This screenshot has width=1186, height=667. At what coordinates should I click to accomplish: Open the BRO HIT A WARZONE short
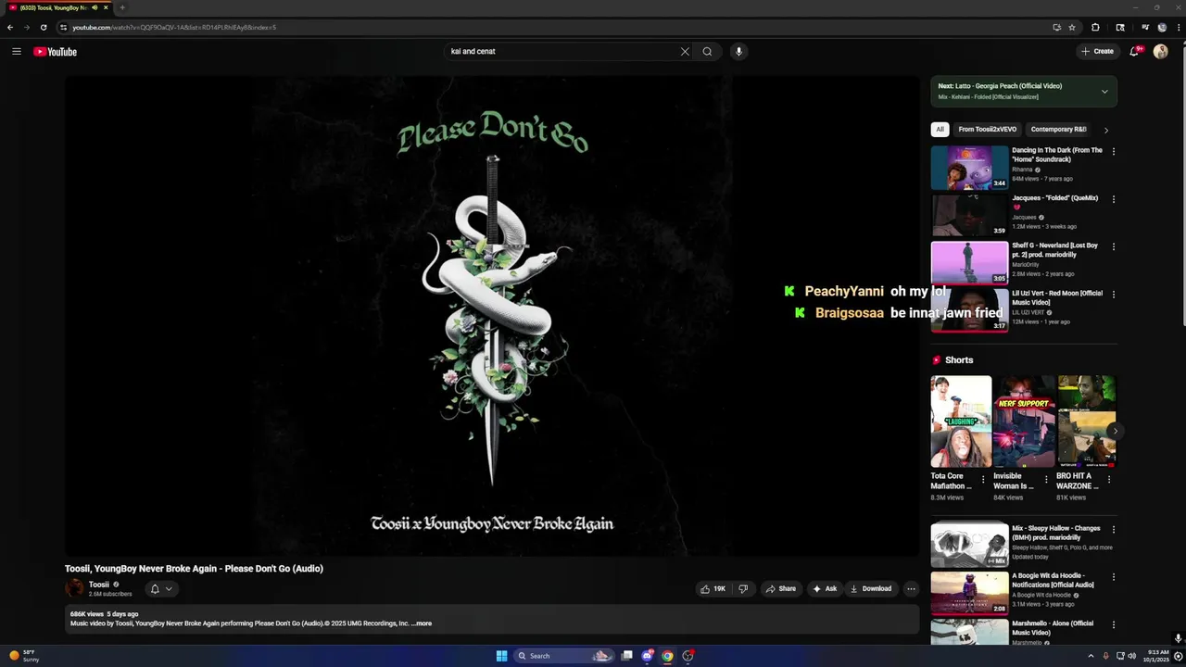pos(1087,422)
